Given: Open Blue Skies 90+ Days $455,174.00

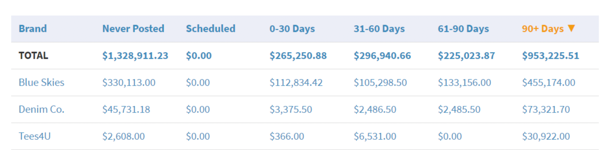Looking at the screenshot, I should pyautogui.click(x=548, y=82).
